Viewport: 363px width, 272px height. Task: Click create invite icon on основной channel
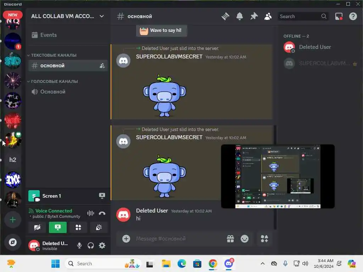[x=102, y=66]
